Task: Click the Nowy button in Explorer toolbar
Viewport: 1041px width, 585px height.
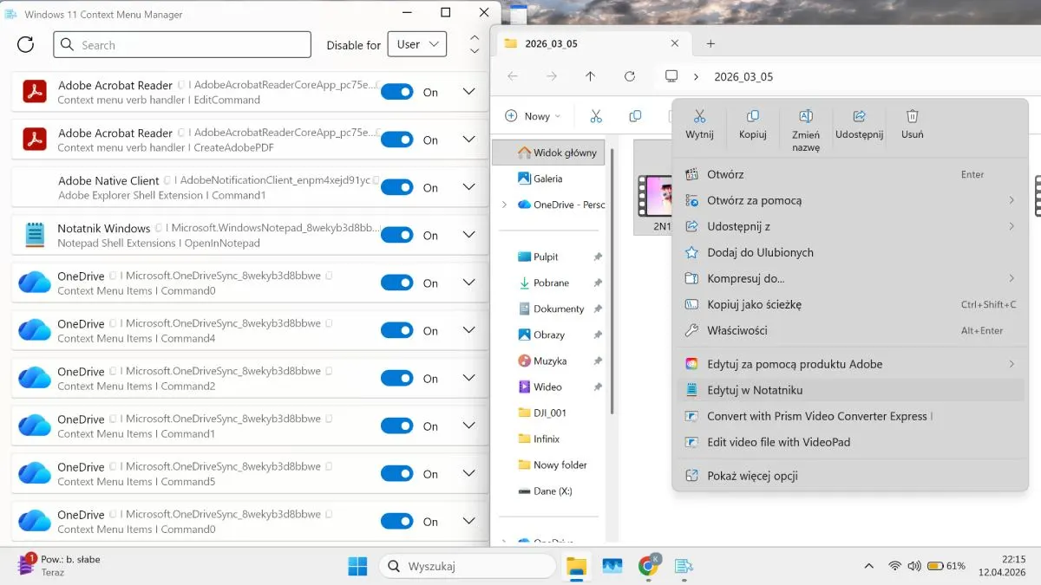Action: click(x=533, y=116)
